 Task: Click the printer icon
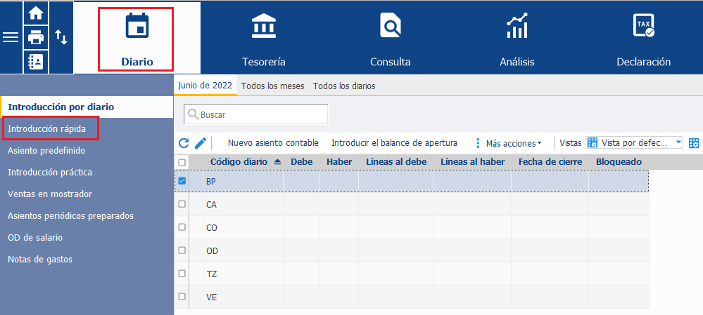click(36, 37)
